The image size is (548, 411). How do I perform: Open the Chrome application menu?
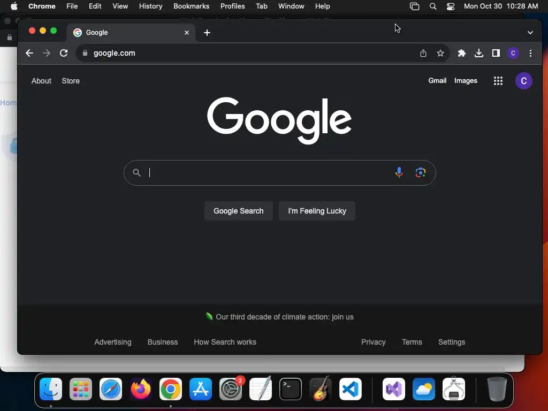pyautogui.click(x=42, y=6)
